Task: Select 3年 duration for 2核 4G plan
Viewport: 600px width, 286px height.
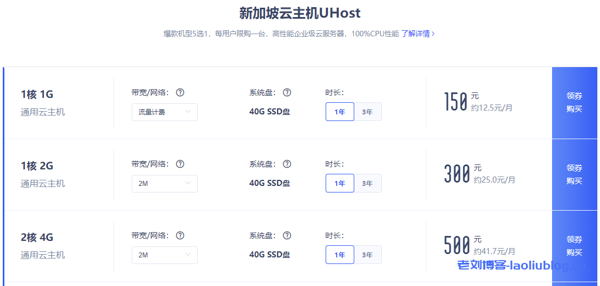Action: click(367, 255)
